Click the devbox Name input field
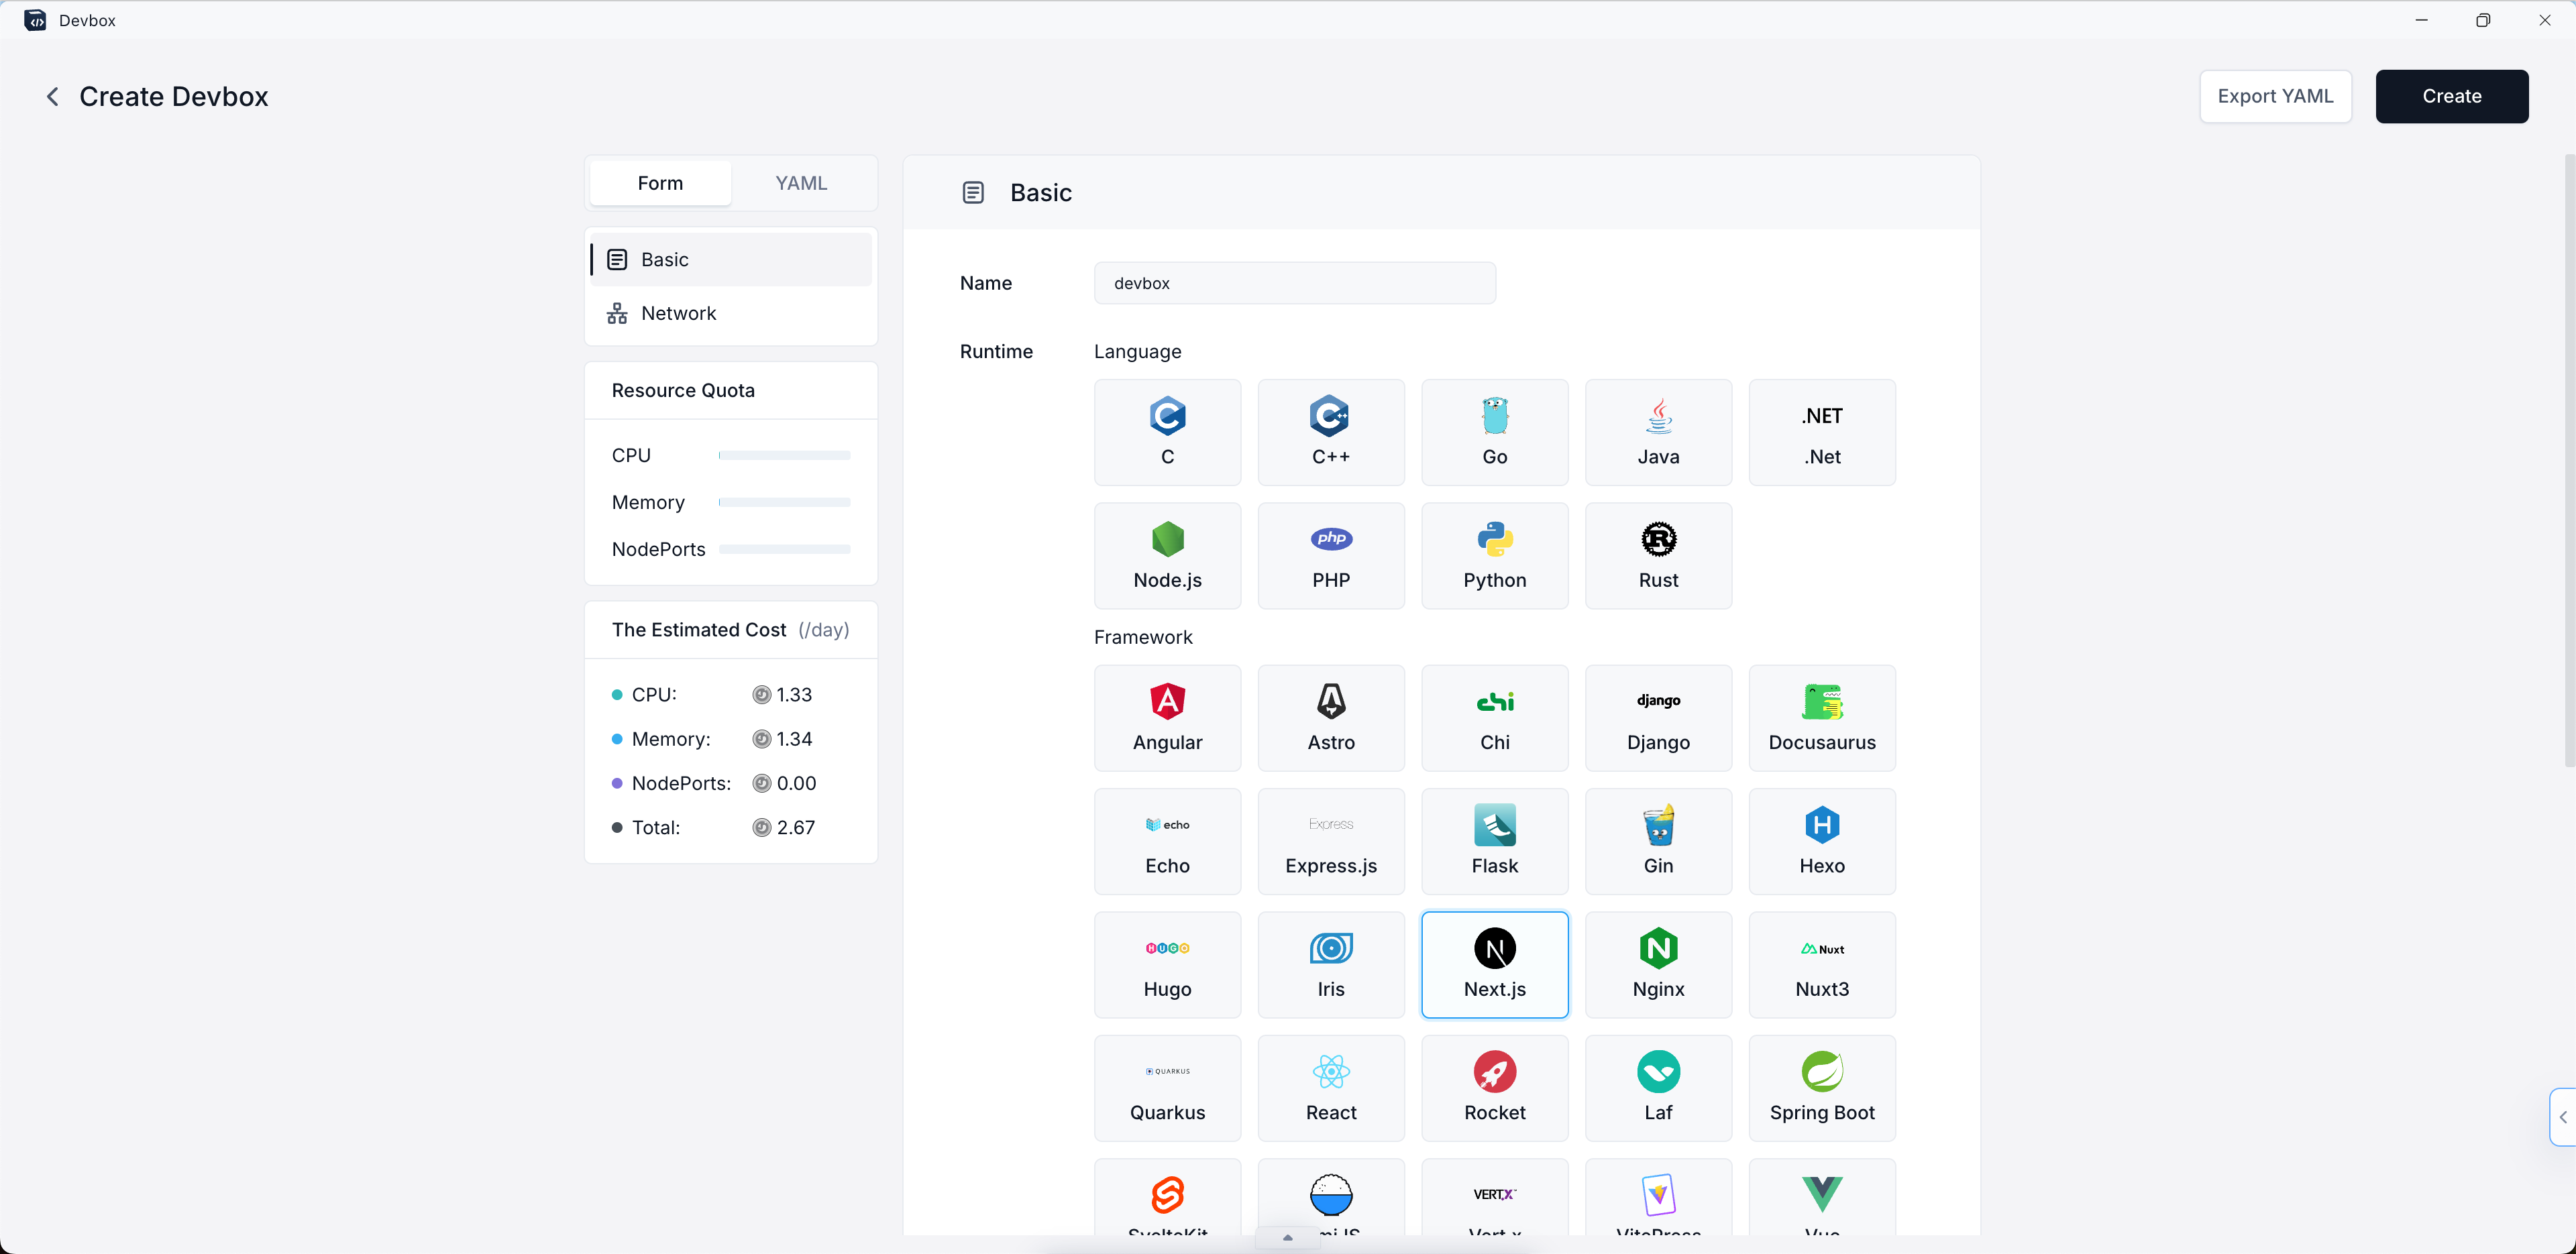The height and width of the screenshot is (1254, 2576). (x=1295, y=283)
